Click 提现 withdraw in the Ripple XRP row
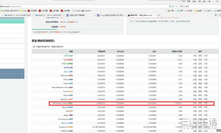The image size is (221, 133). point(200,95)
